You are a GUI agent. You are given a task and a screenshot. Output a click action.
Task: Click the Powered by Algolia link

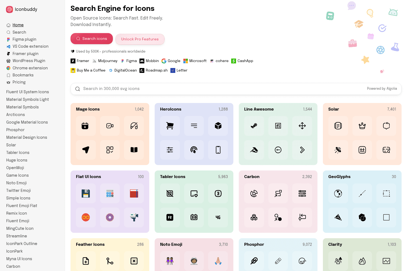pyautogui.click(x=382, y=89)
